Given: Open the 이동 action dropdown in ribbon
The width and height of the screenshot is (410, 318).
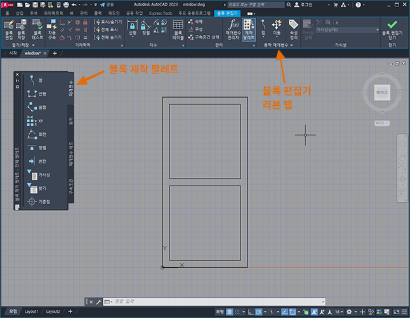Looking at the screenshot, I should pyautogui.click(x=277, y=37).
